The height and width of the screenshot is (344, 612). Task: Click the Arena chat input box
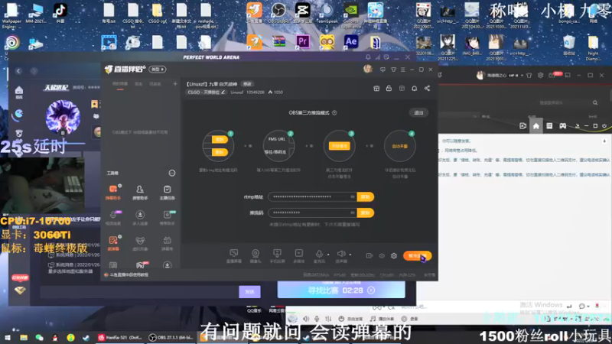[x=139, y=292]
